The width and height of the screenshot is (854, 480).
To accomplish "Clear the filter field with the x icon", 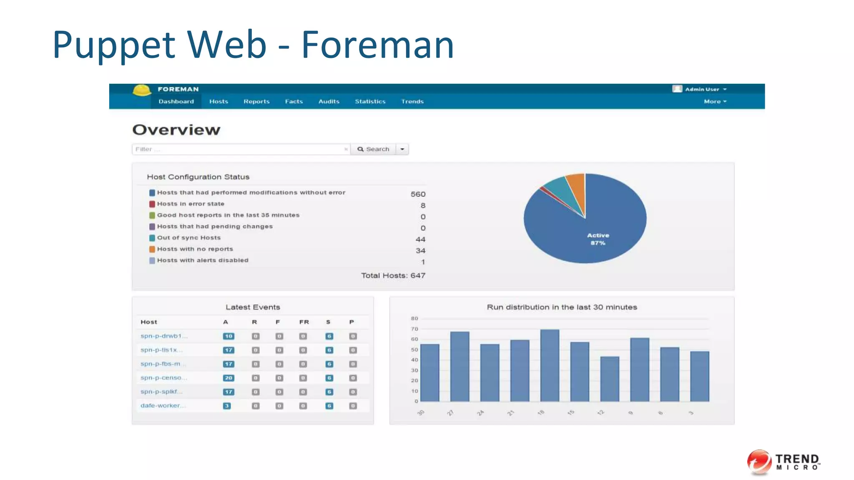I will tap(346, 149).
